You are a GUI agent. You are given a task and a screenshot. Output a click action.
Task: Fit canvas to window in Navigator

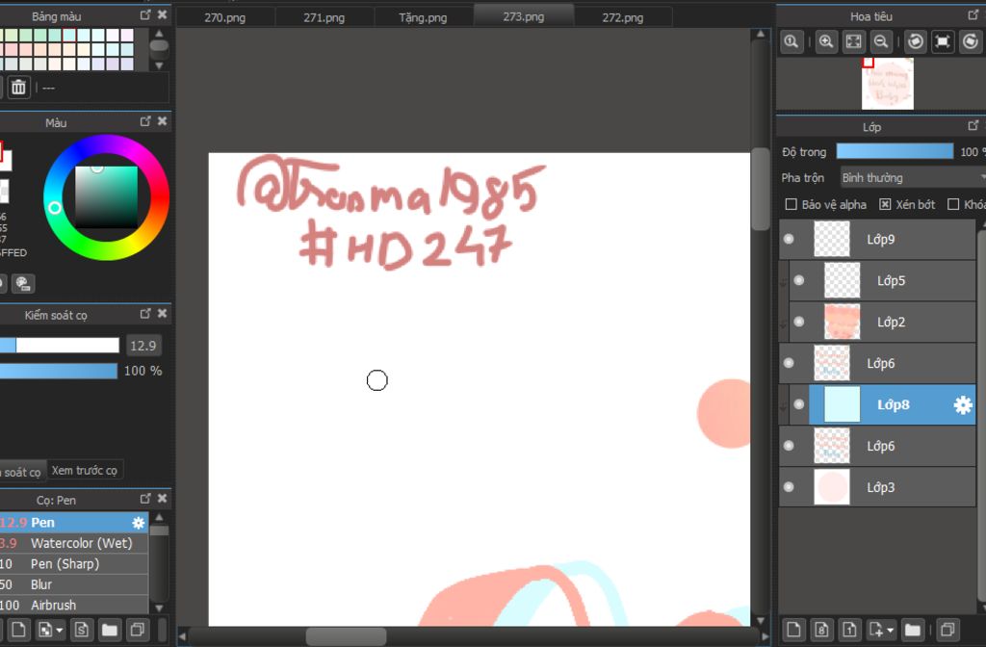pos(854,42)
